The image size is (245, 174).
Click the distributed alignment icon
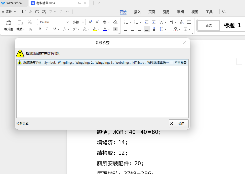[x=154, y=29]
